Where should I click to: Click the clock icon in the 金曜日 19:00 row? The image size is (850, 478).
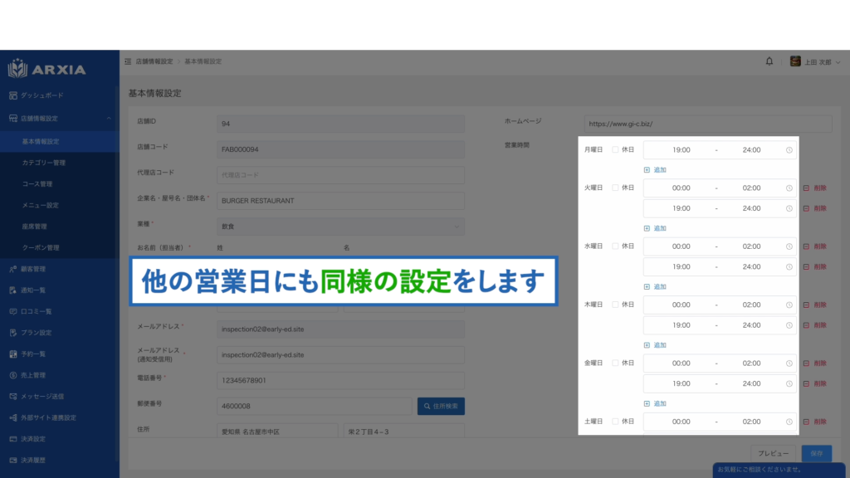[789, 383]
